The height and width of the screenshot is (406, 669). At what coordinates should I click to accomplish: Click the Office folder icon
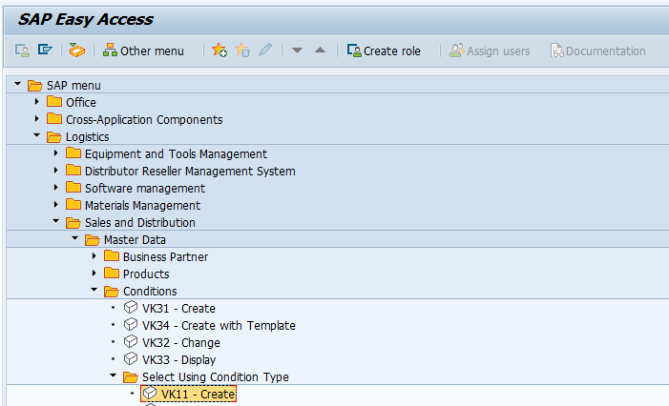tap(54, 102)
